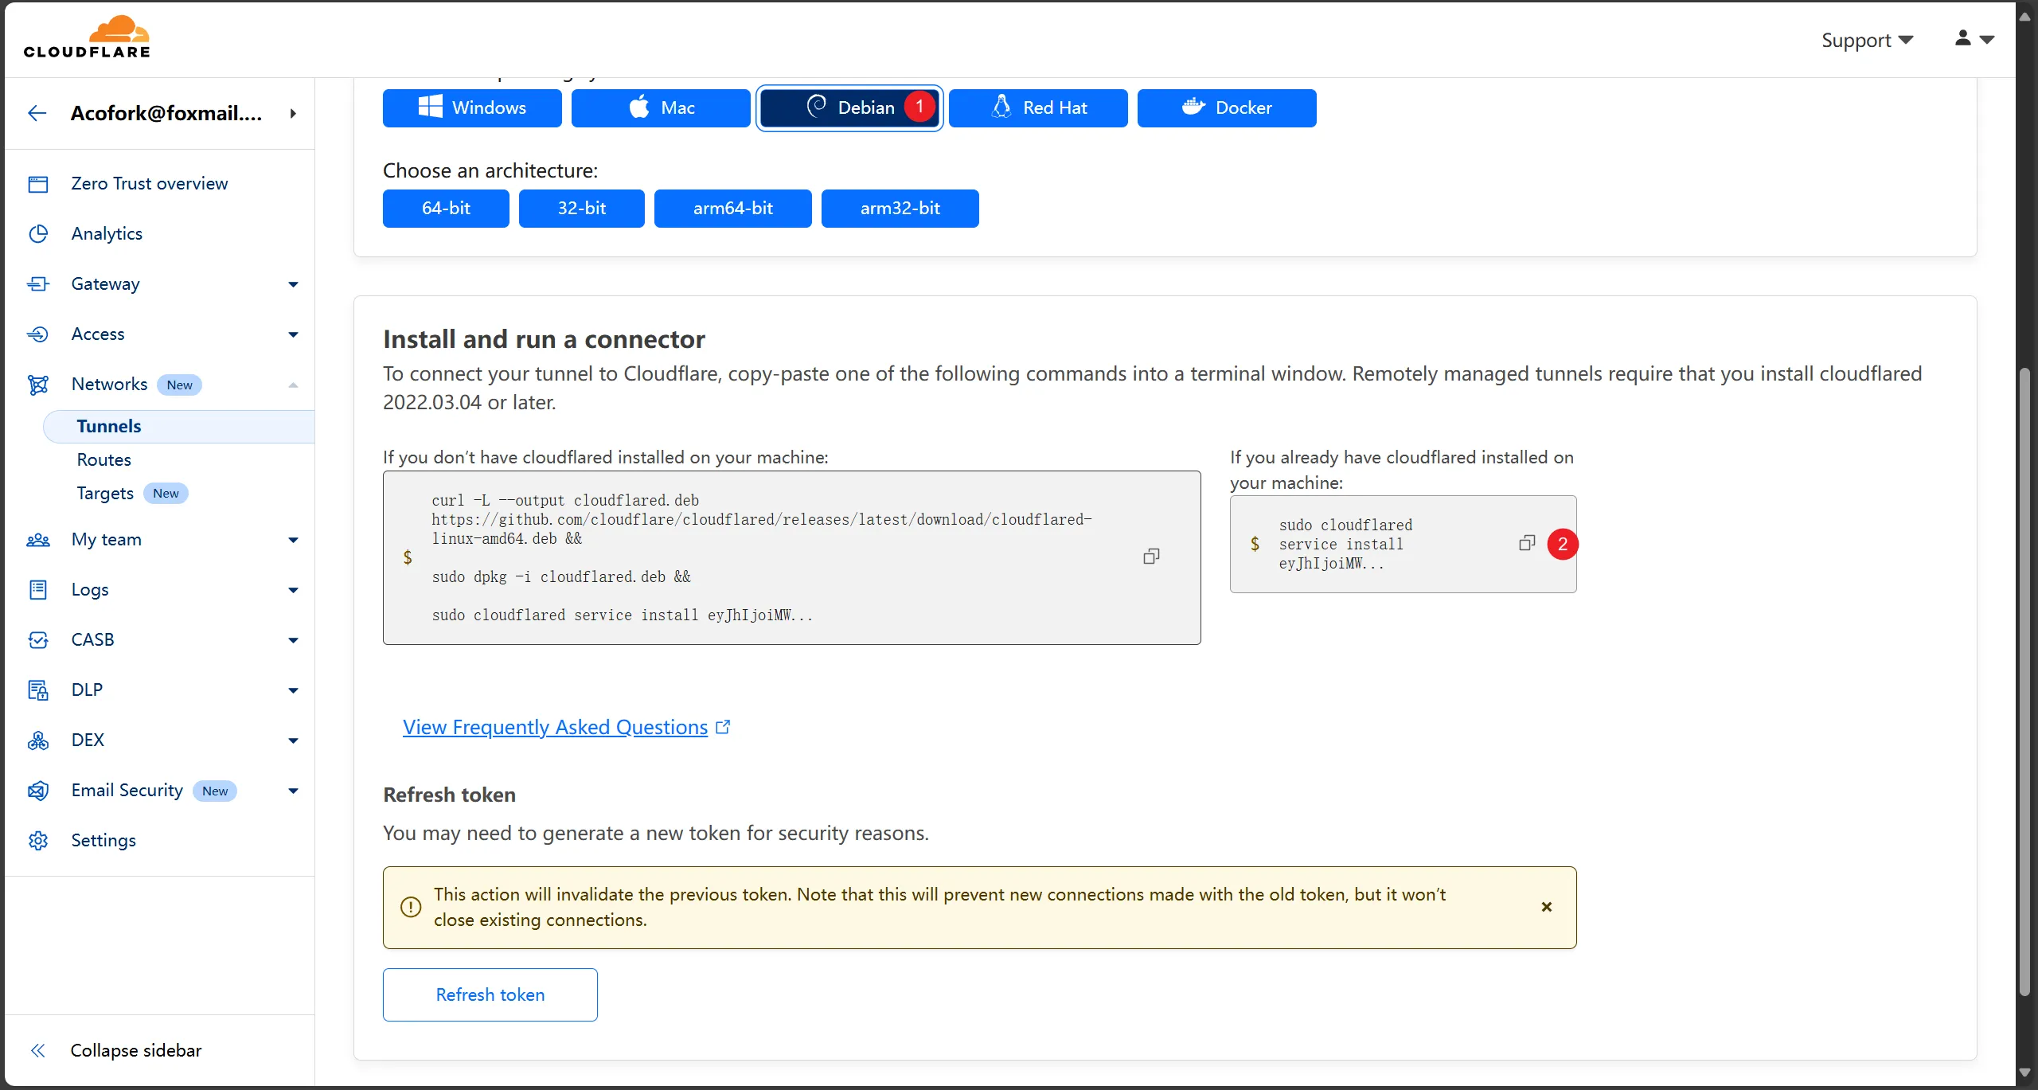Open Settings from the gear icon
Screen dimensions: 2038x1090
38,840
